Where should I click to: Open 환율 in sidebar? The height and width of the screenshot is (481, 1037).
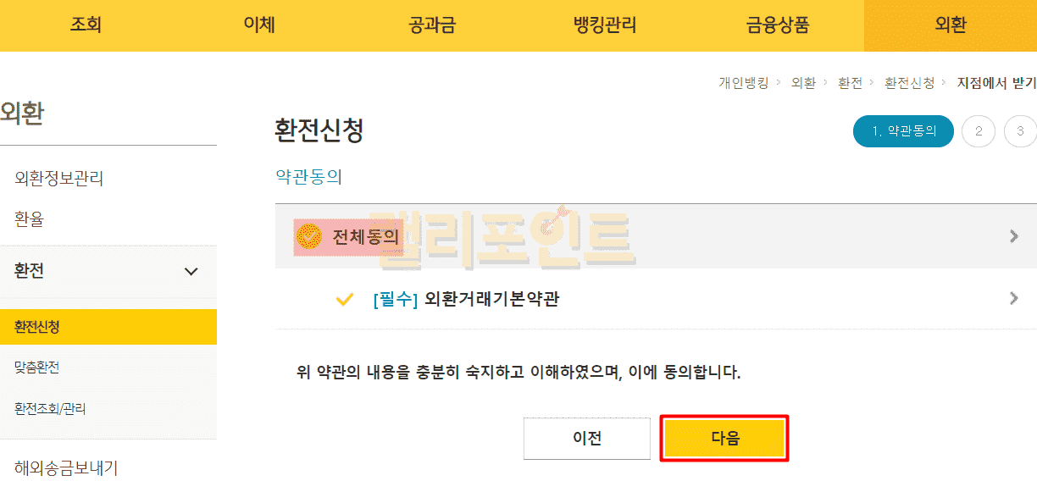coord(30,219)
